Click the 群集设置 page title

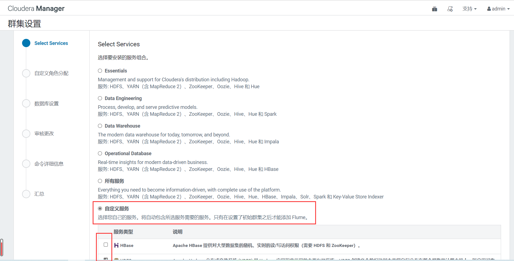tap(25, 24)
